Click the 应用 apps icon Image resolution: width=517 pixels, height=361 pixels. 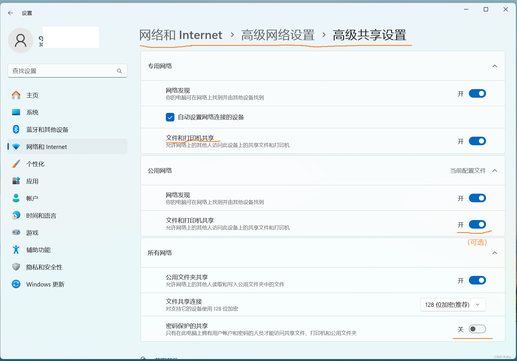[16, 181]
